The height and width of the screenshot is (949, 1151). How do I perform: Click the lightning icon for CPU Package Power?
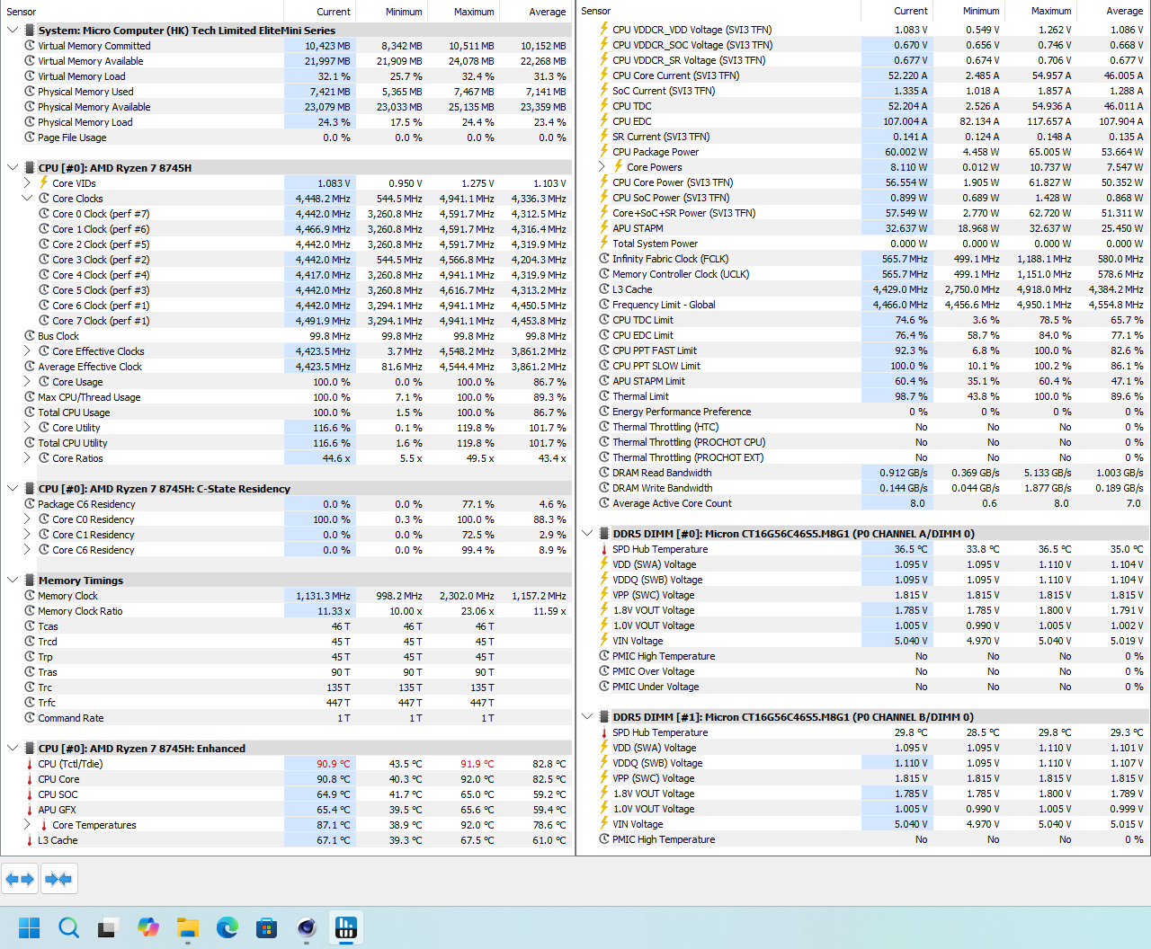click(x=604, y=152)
